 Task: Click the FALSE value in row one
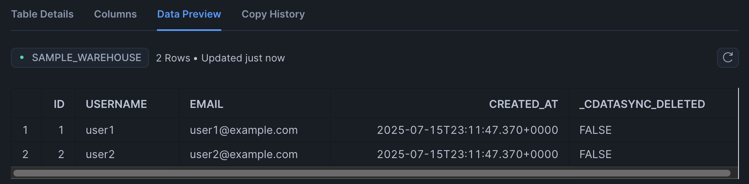point(595,130)
